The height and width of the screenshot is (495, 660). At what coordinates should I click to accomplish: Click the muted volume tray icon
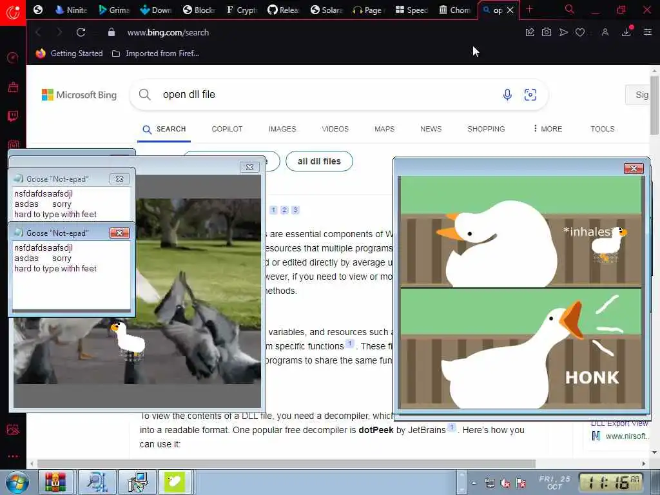click(505, 483)
